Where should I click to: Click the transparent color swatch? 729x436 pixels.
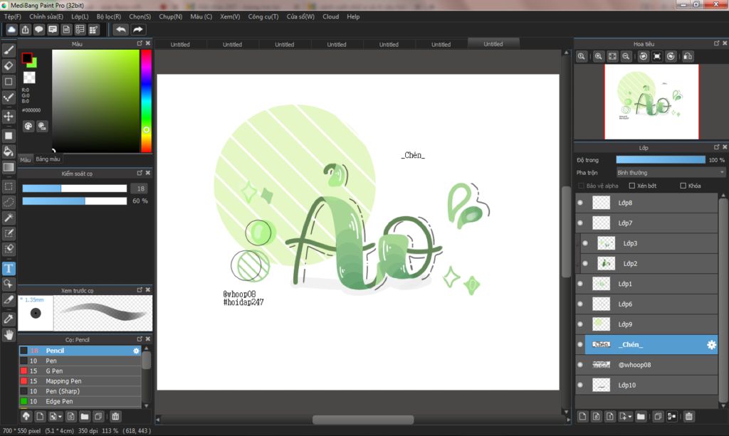[29, 78]
